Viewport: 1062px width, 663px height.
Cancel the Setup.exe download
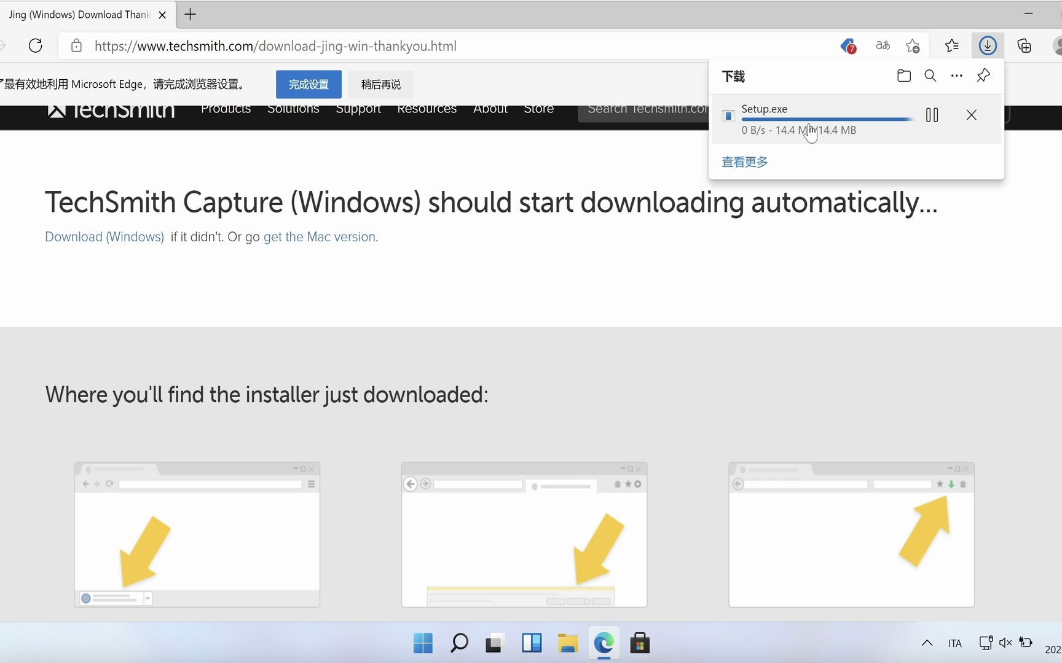pos(972,115)
